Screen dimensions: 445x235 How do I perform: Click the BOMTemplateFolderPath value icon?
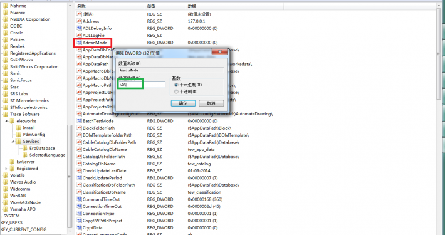80,135
